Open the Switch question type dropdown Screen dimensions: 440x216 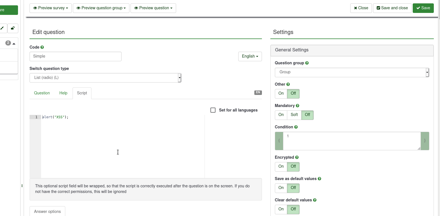(x=105, y=78)
